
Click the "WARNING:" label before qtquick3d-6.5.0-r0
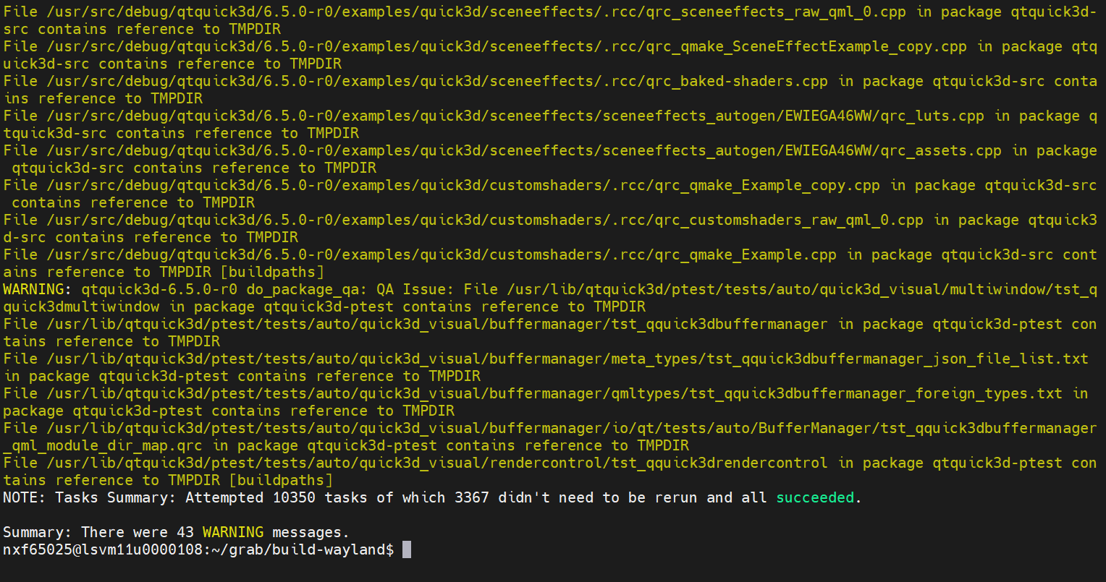[x=38, y=289]
